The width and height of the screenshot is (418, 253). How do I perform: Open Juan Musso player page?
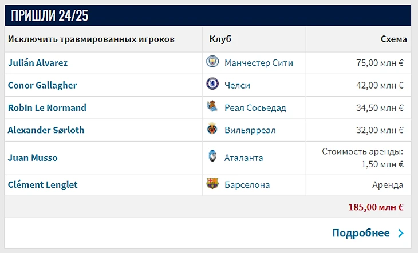pos(33,158)
